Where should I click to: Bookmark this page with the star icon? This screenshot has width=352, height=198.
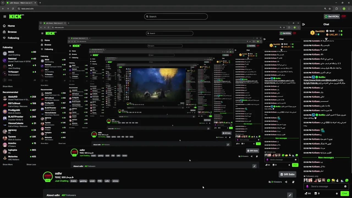pyautogui.click(x=330, y=9)
